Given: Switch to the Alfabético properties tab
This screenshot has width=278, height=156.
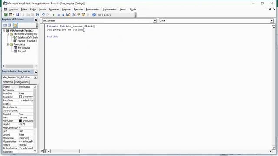Looking at the screenshot, I should [x=8, y=82].
